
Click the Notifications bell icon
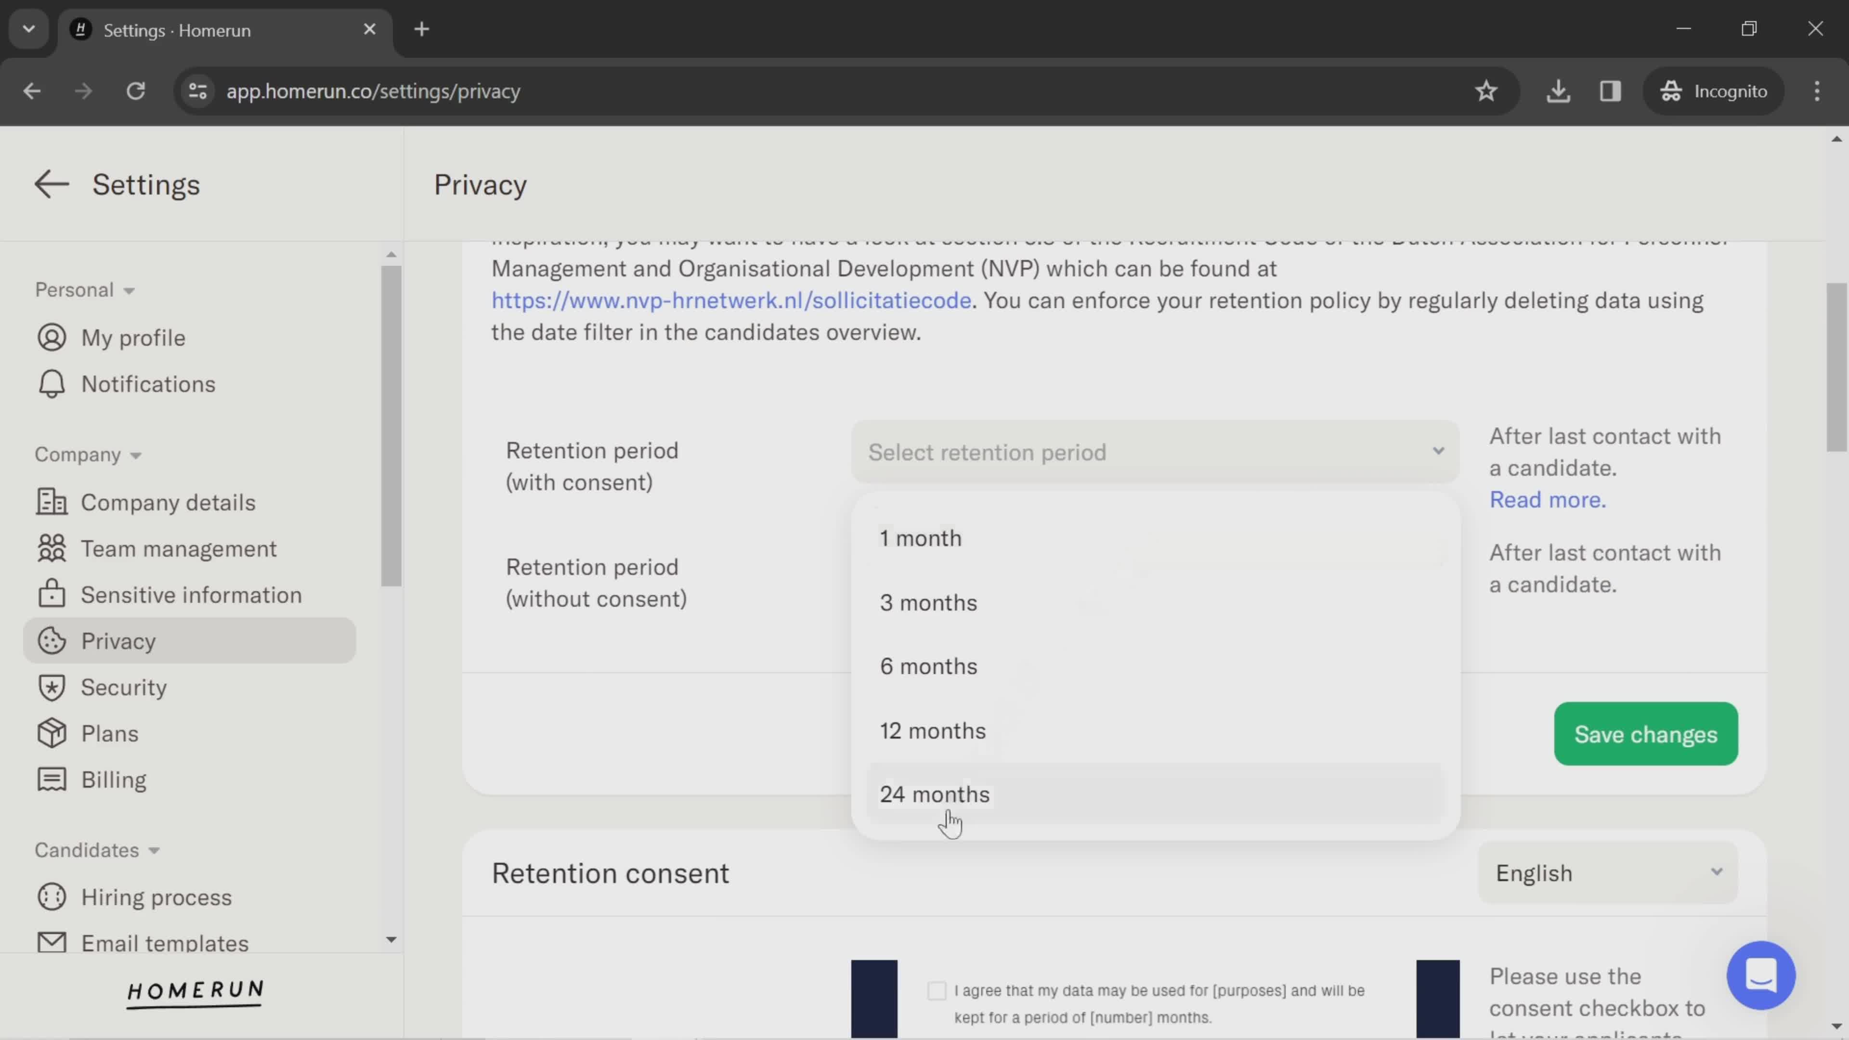coord(52,384)
